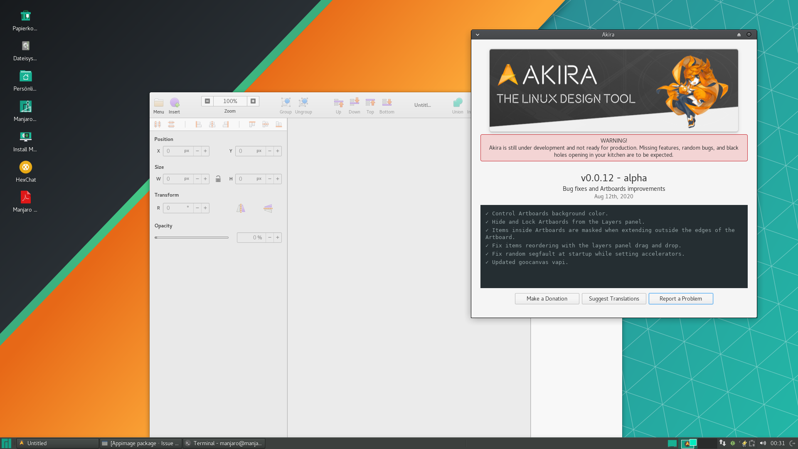
Task: Expand the Akira window menu chevron
Action: click(x=478, y=35)
